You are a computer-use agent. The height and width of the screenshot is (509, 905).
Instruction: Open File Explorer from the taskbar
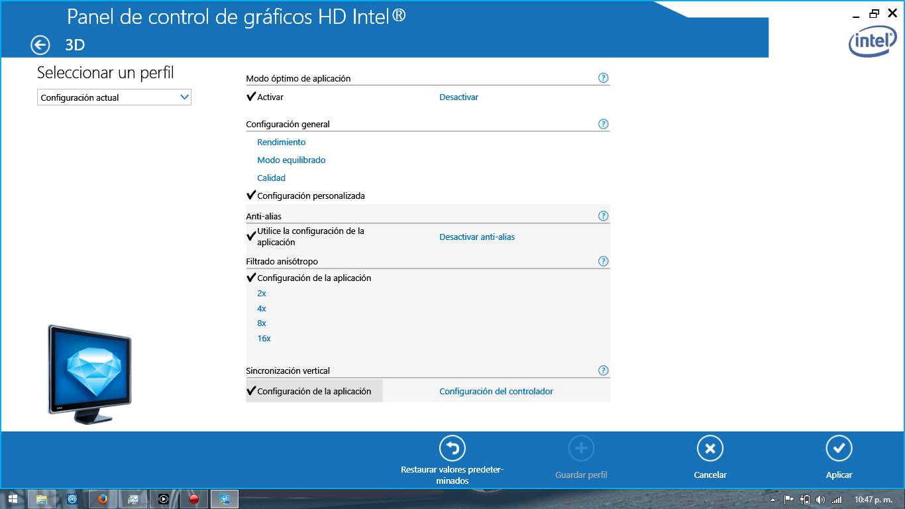point(41,499)
